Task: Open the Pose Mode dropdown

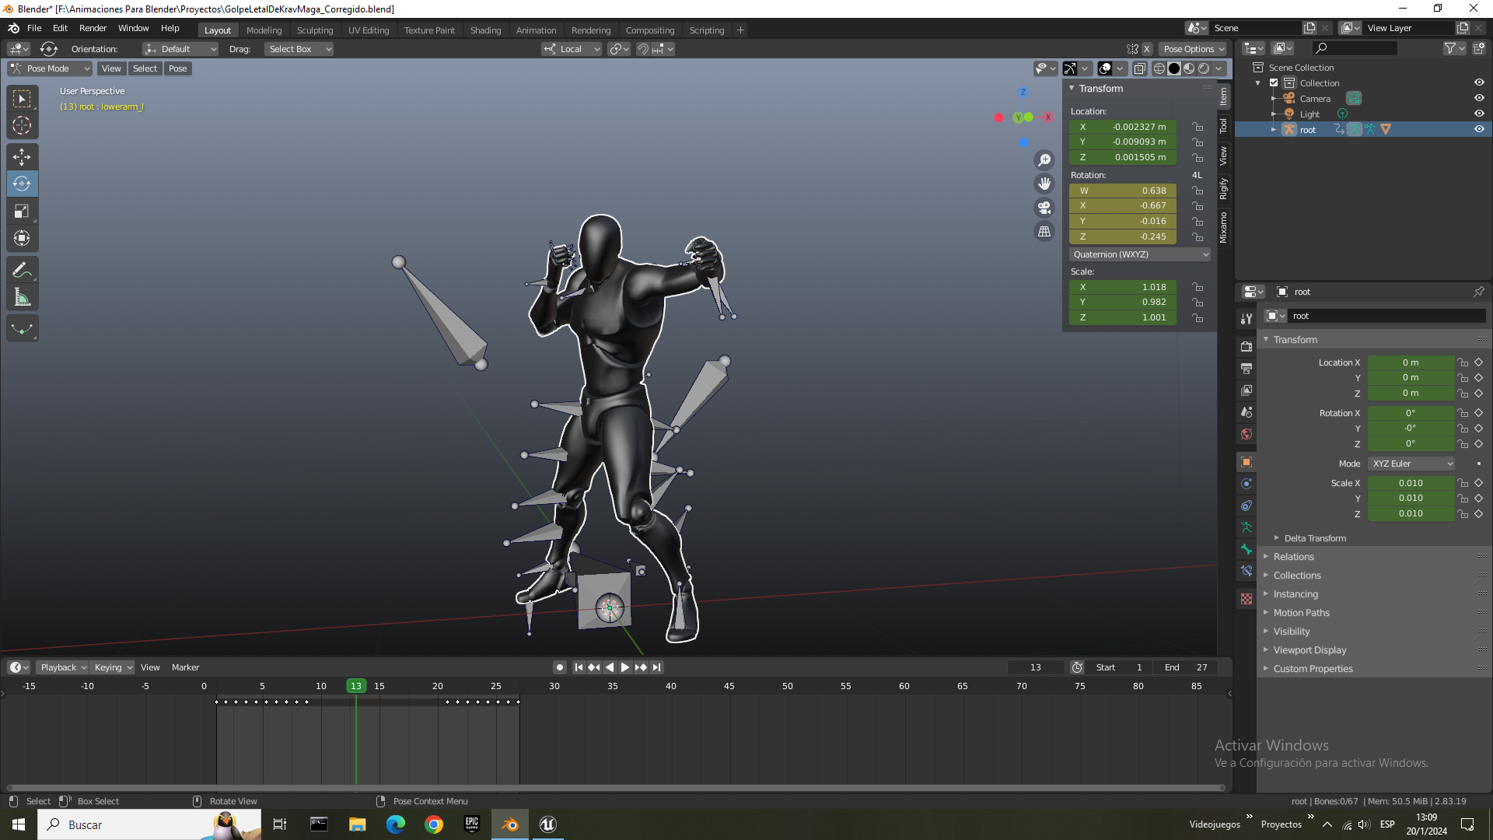Action: click(50, 69)
